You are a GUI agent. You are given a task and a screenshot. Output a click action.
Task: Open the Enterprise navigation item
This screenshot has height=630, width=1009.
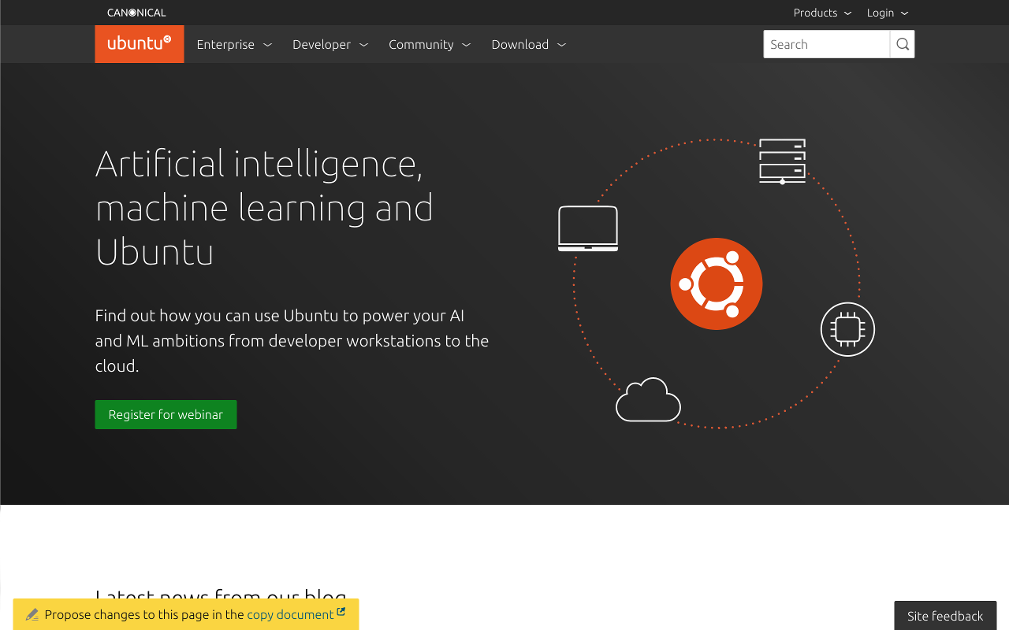234,44
